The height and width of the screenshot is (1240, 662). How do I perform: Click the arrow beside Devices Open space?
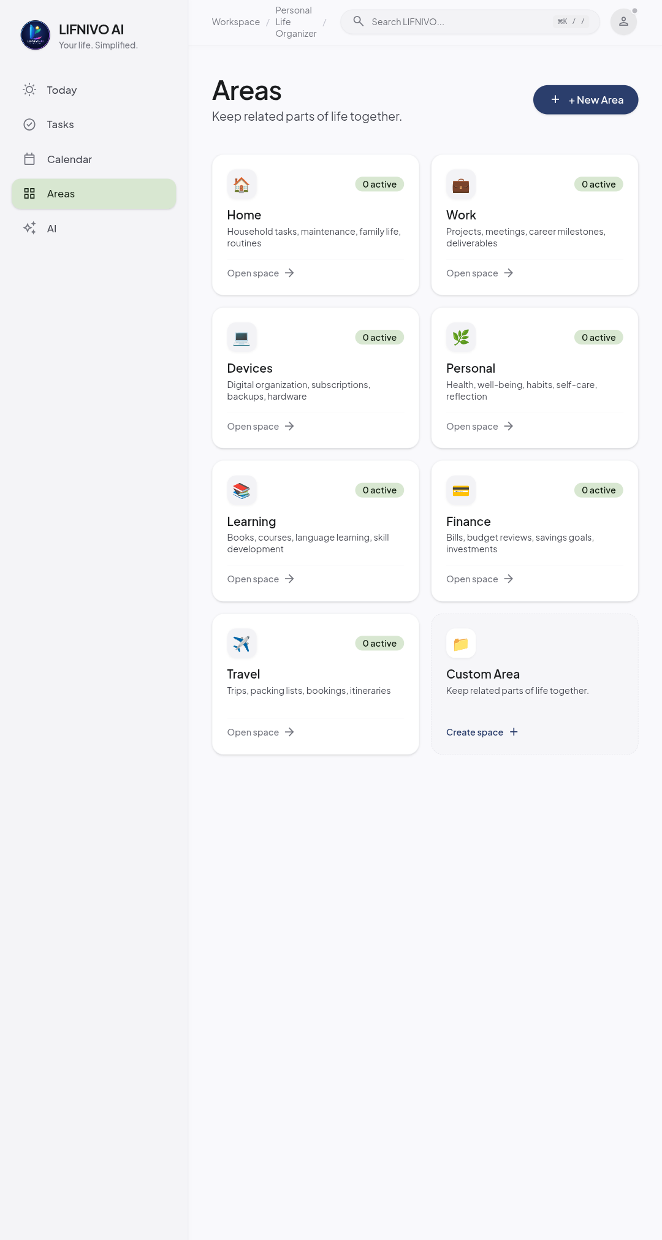click(289, 427)
